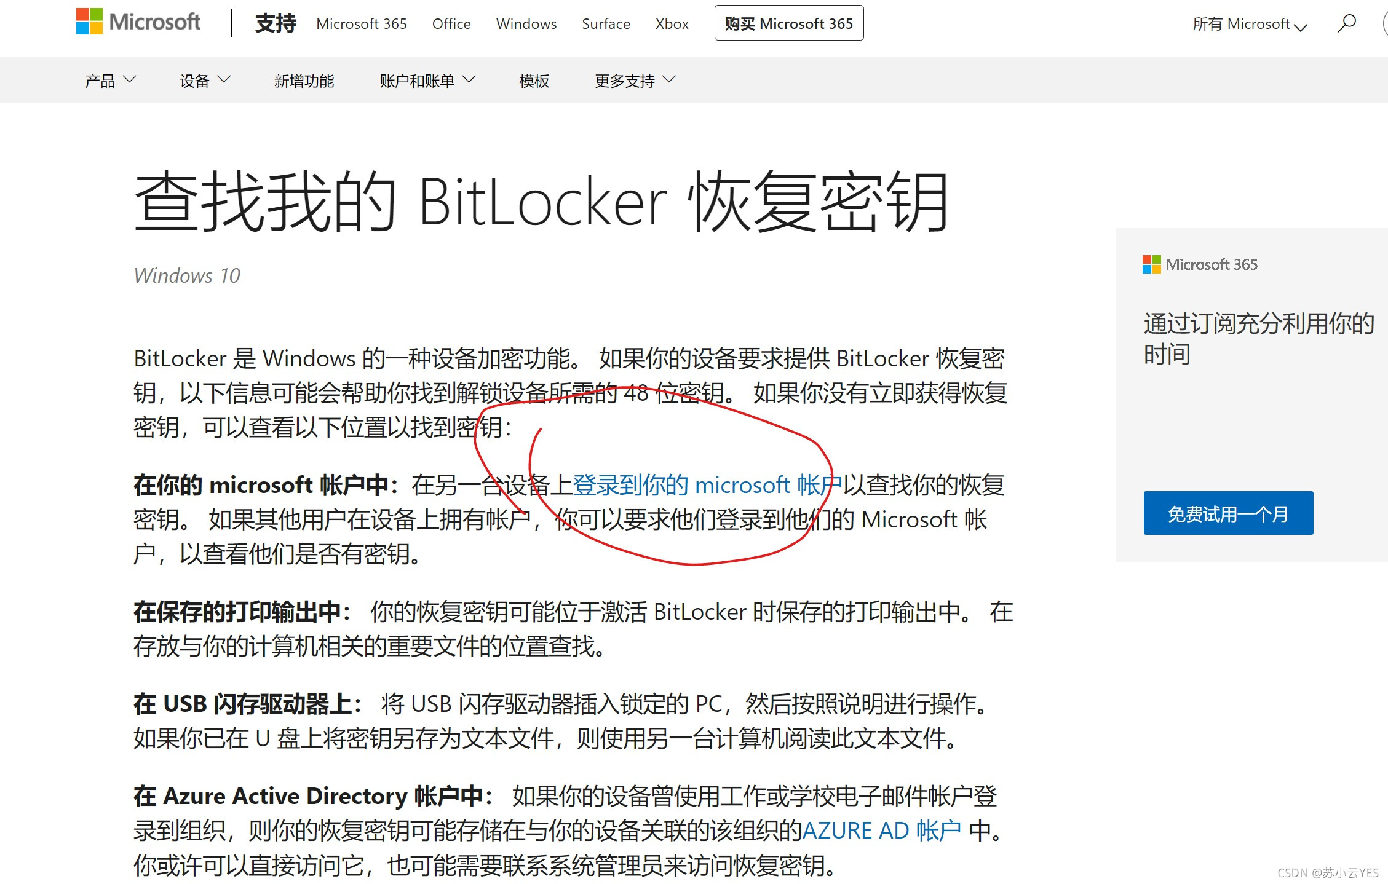Click the Microsoft 365 logo in sidebar
This screenshot has height=884, width=1388.
[1199, 265]
